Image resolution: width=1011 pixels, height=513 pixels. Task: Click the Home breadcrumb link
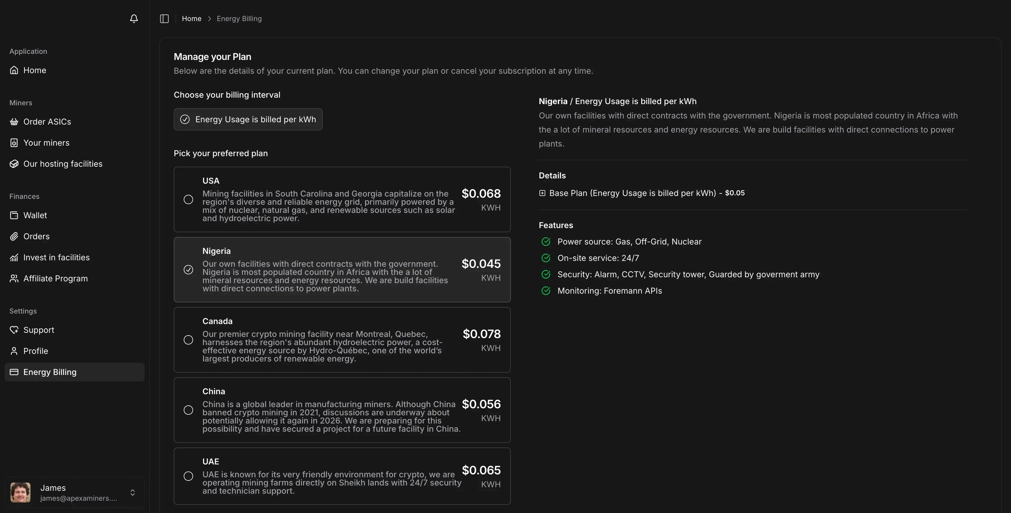(192, 18)
